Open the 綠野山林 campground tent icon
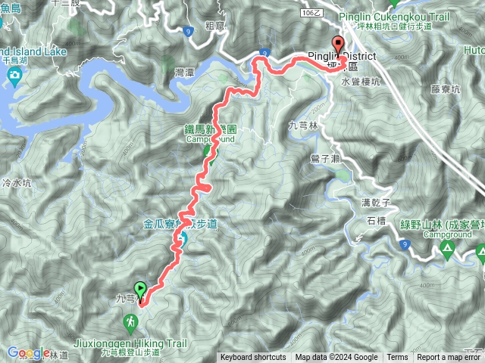Screen dimensions: 485x363 point(447,250)
